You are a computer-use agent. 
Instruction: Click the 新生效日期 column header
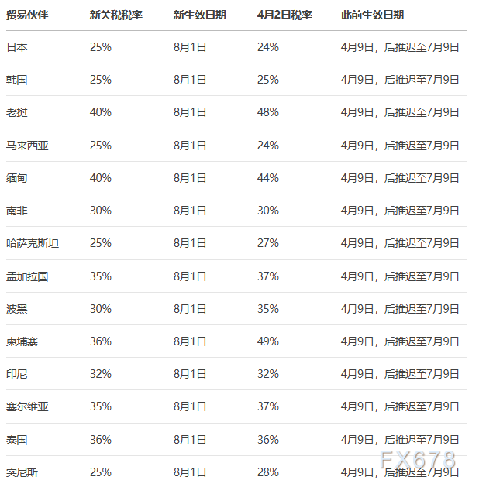click(199, 15)
